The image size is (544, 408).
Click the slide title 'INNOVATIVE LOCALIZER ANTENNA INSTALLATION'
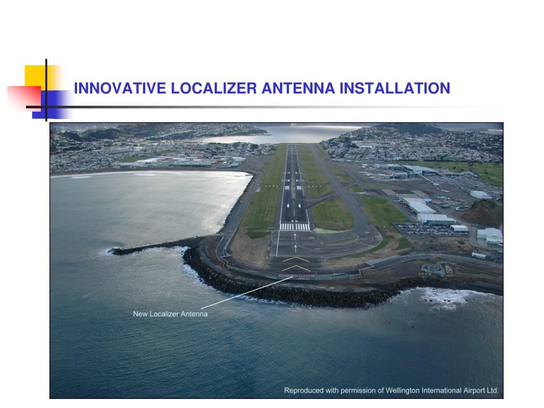pyautogui.click(x=262, y=88)
